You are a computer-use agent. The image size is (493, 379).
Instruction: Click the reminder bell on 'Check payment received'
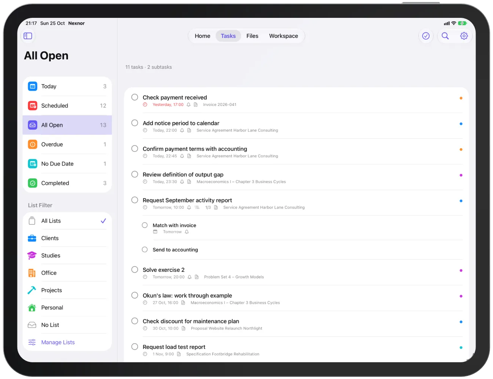pos(188,105)
